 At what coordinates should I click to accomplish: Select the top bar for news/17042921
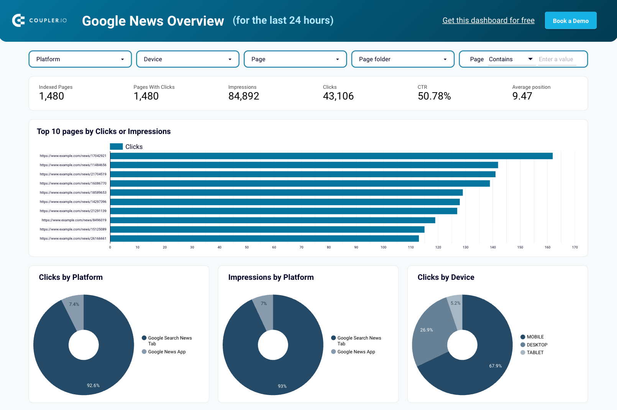(x=331, y=156)
